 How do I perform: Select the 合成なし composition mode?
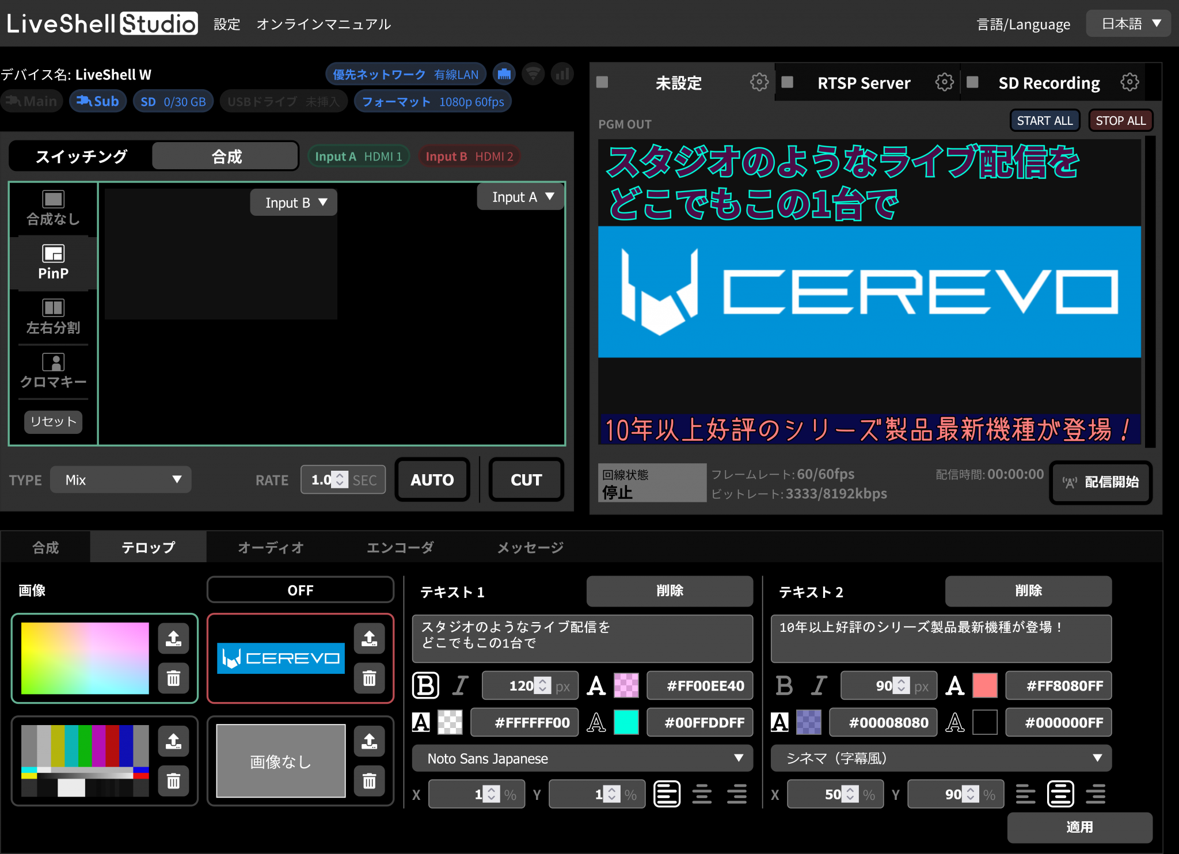pos(52,208)
